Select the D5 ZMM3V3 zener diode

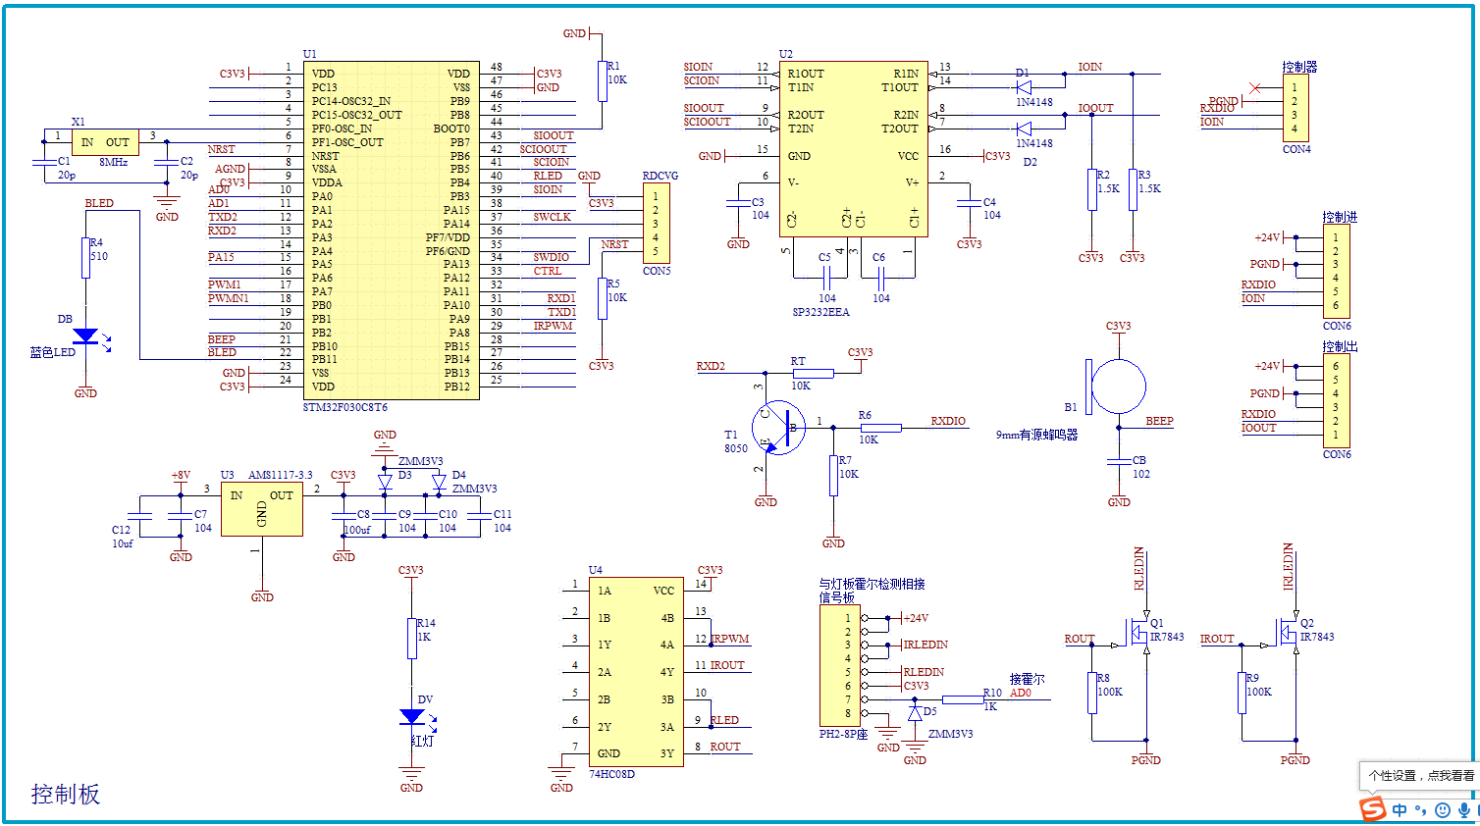click(x=915, y=713)
